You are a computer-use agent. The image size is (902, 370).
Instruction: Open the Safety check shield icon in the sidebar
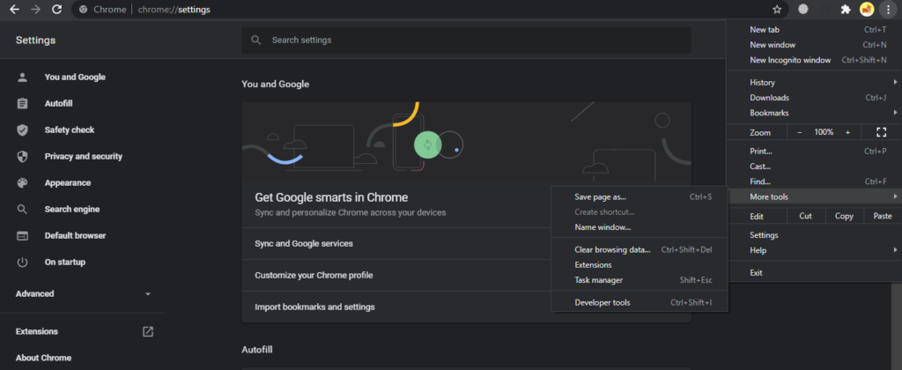point(22,130)
